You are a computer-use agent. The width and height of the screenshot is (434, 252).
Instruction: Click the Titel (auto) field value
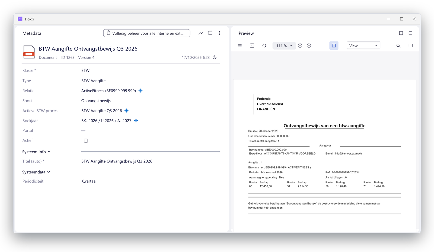click(117, 161)
